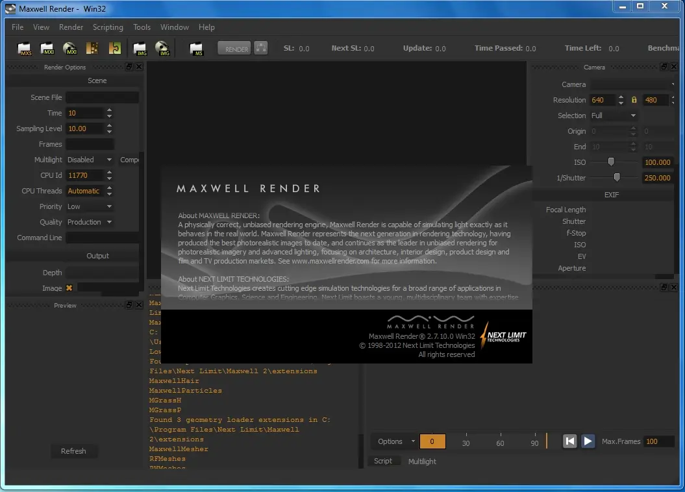Click the current frame field showing 0
This screenshot has width=685, height=492.
click(x=432, y=441)
